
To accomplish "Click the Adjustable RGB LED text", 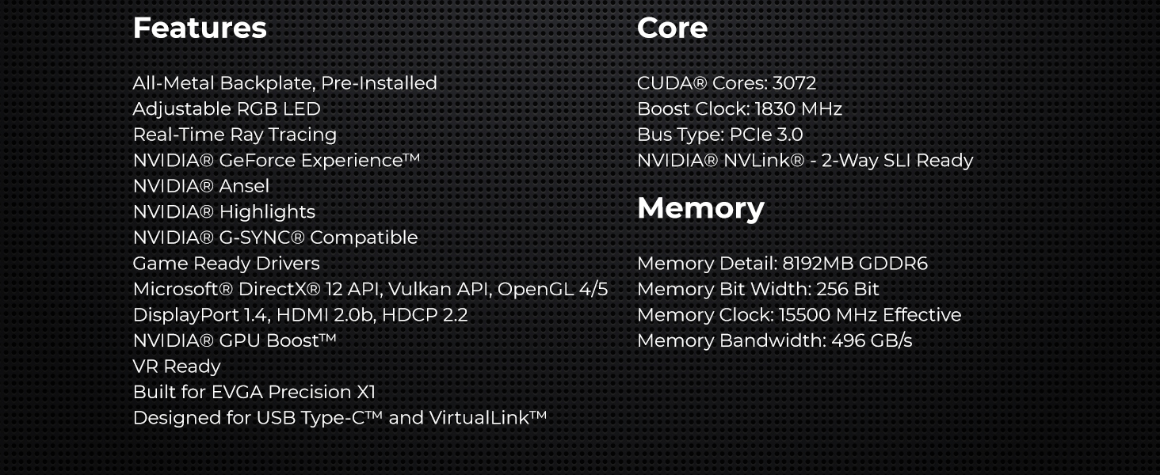I will (227, 109).
